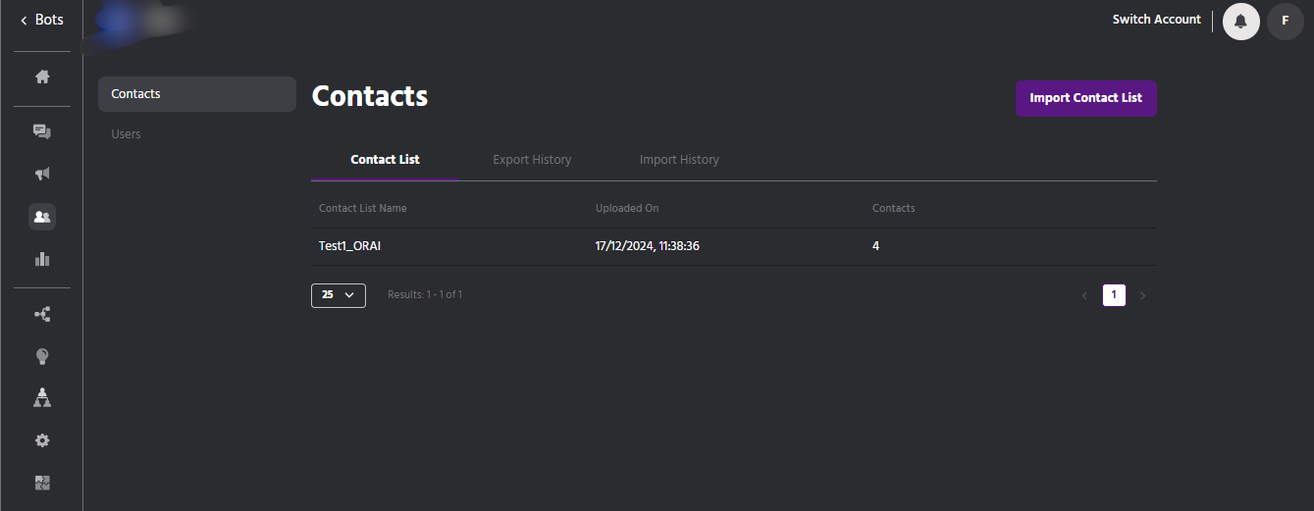
Task: Open the megaphone campaigns icon
Action: point(42,174)
